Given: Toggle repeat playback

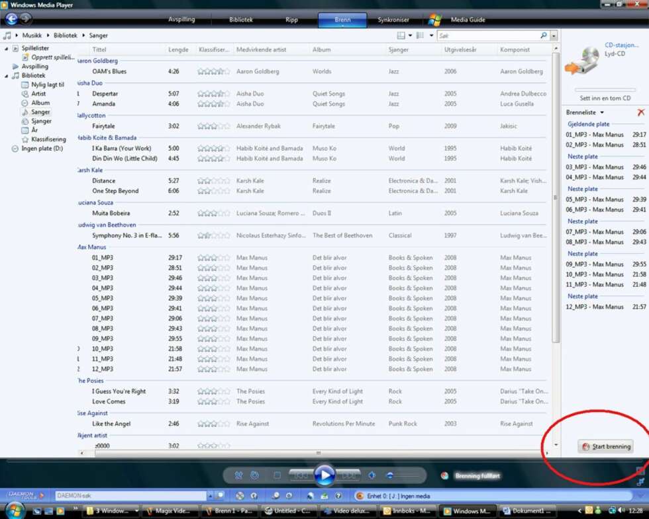Looking at the screenshot, I should [x=254, y=475].
